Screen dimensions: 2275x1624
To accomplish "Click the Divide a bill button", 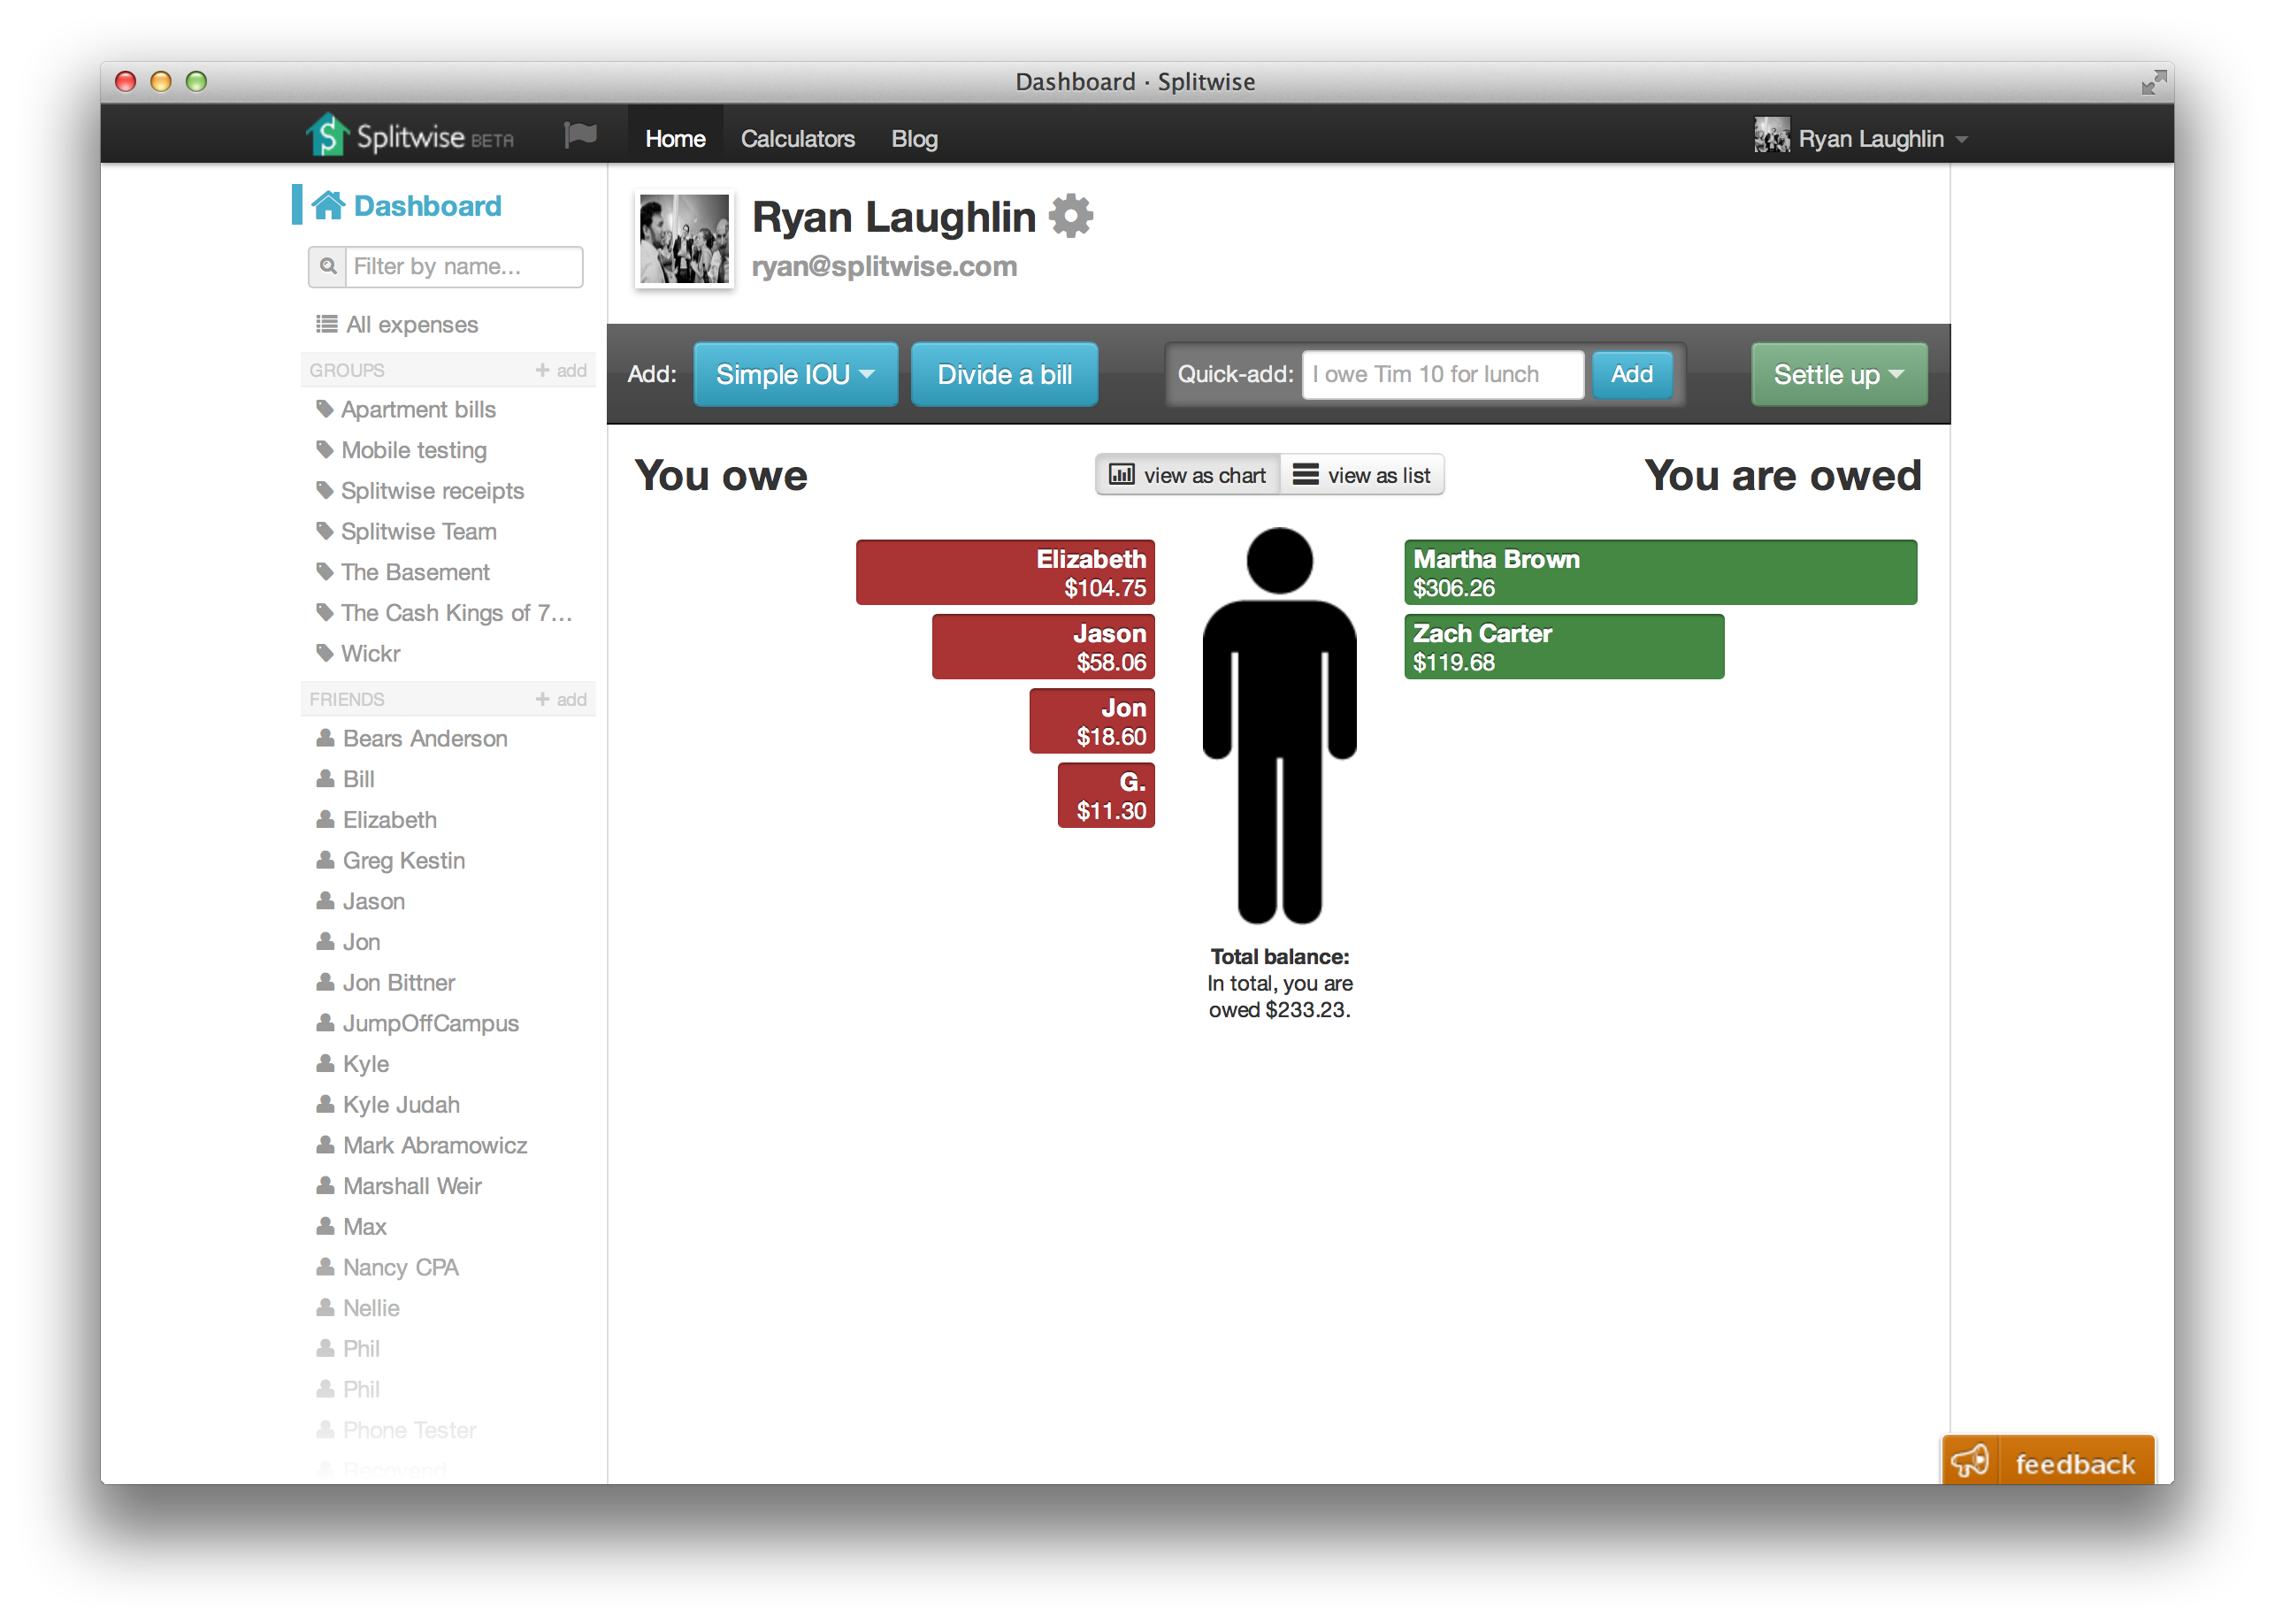I will (x=1004, y=375).
